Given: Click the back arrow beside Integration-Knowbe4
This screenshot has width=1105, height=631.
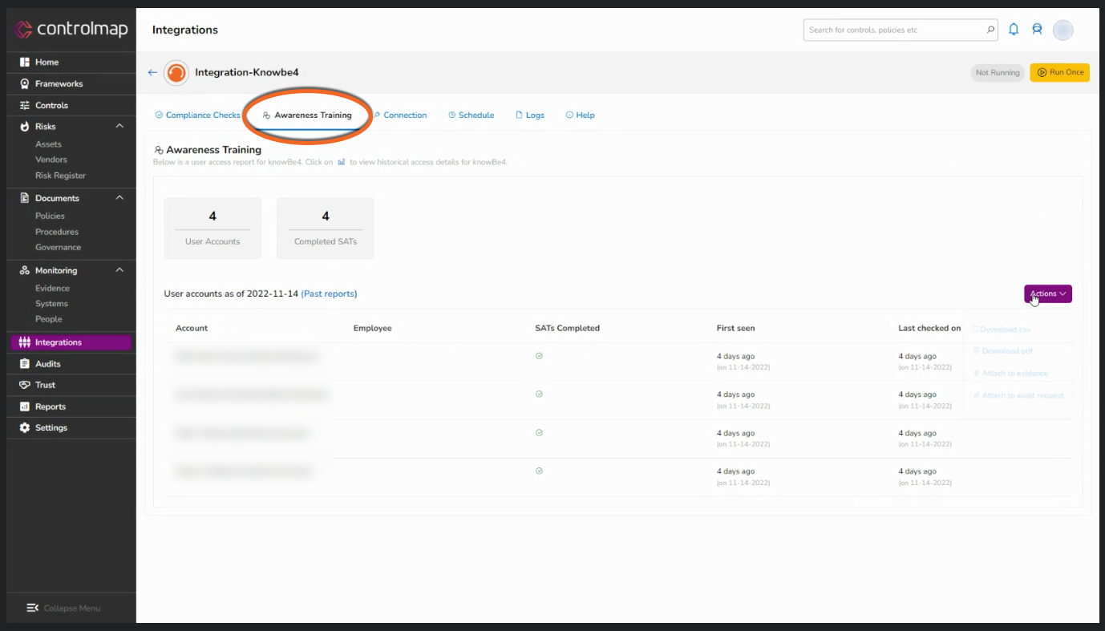Looking at the screenshot, I should 152,72.
